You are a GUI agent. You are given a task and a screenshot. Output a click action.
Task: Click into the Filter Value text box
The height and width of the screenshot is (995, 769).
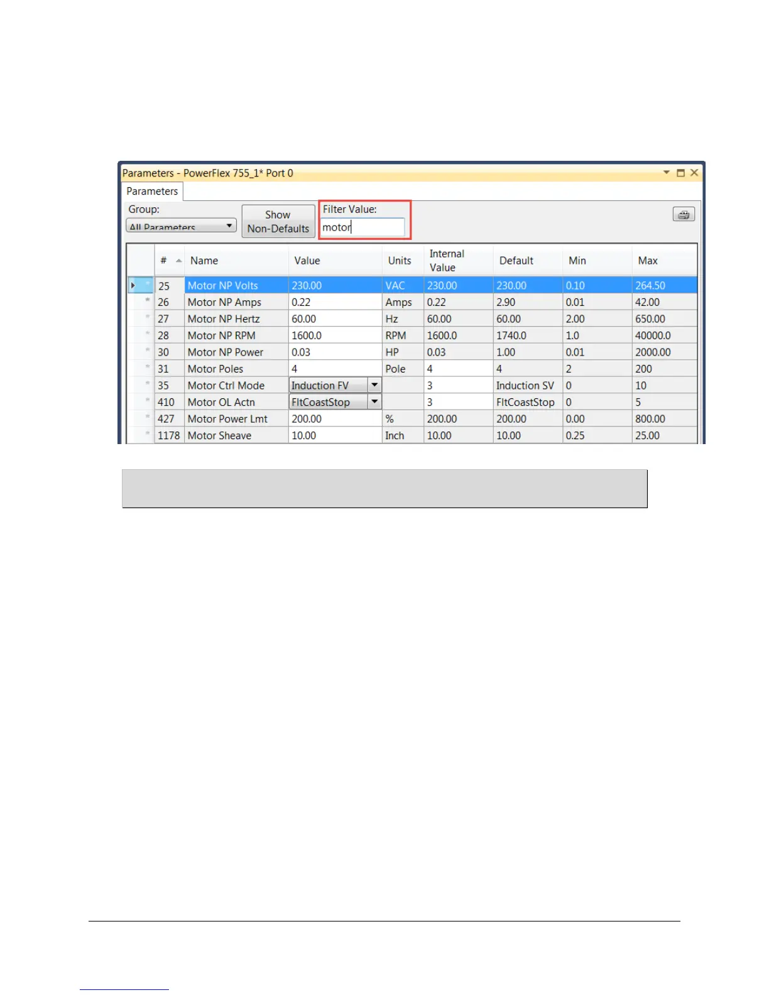click(363, 227)
